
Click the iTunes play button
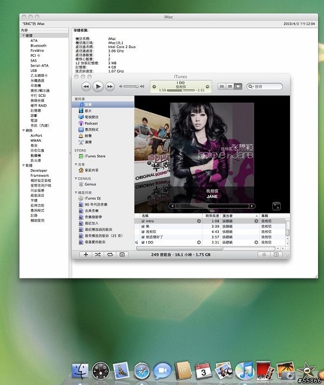98,87
